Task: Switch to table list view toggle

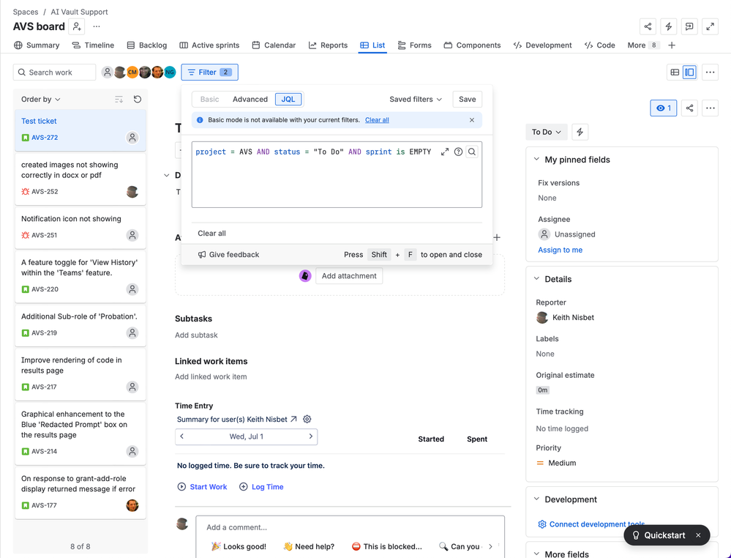Action: (x=675, y=72)
